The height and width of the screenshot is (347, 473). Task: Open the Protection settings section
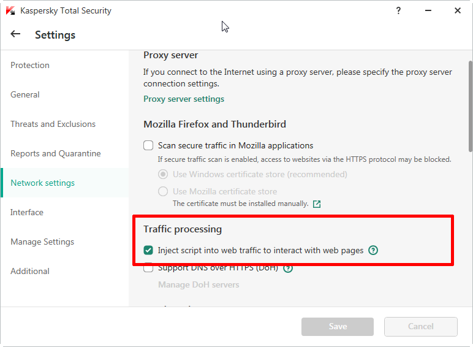click(30, 65)
